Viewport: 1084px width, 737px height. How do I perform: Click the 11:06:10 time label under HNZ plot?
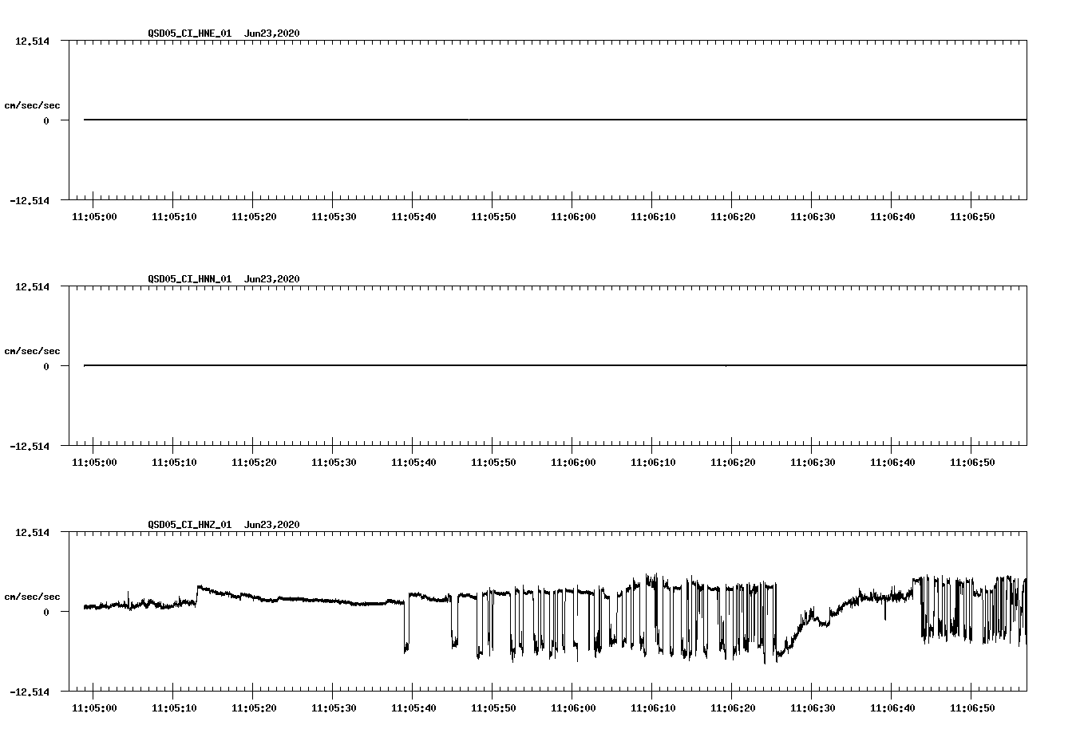pos(653,708)
